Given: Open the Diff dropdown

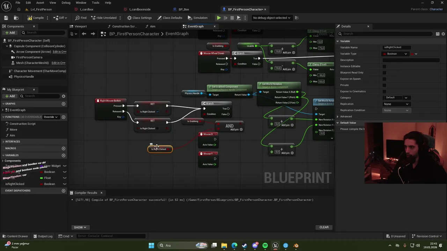Looking at the screenshot, I should coord(61,18).
